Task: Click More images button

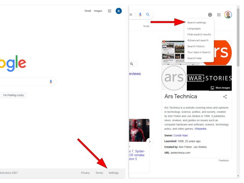Action: (x=220, y=88)
